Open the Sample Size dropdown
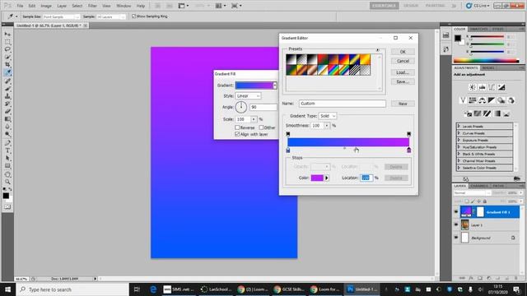 pyautogui.click(x=62, y=16)
